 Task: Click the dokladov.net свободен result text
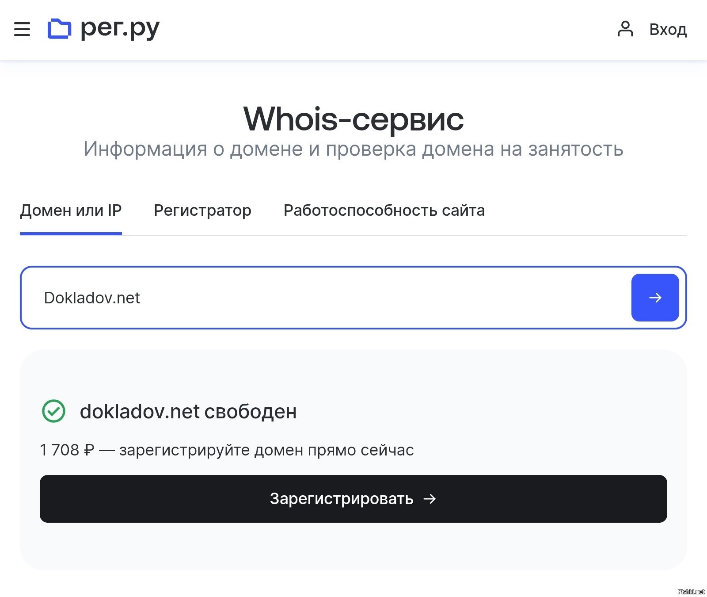(x=188, y=412)
